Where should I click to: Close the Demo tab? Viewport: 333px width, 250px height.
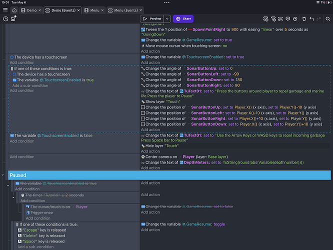[39, 10]
